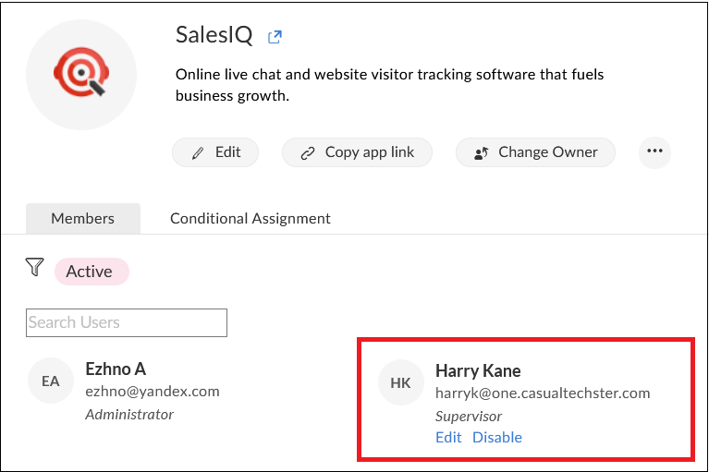
Task: Click the ezhno@yandex.com email address
Action: point(153,392)
